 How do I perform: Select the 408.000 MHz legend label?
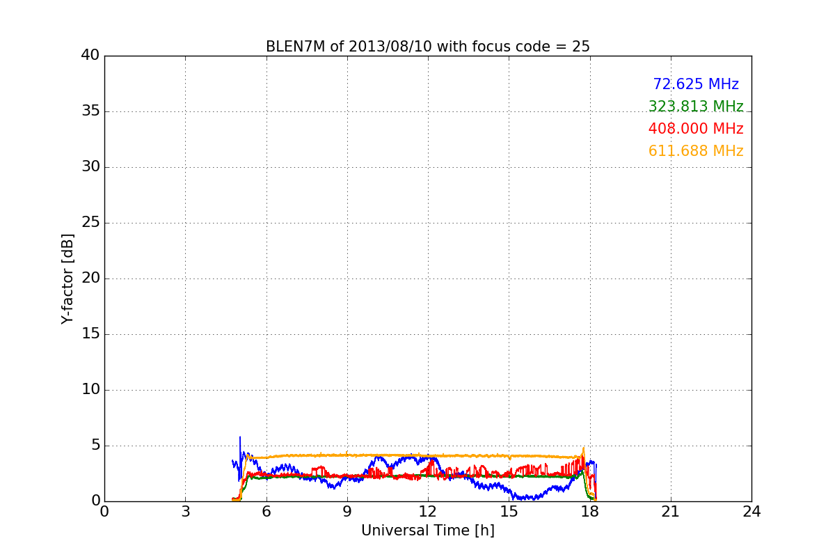(696, 129)
